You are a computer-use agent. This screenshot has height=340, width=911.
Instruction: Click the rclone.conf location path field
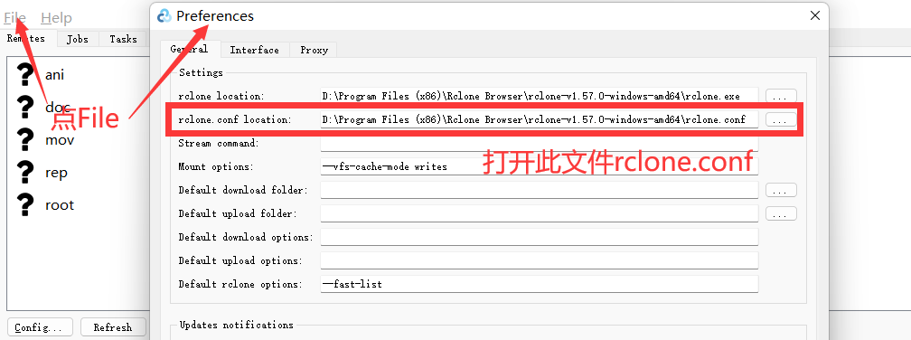tap(540, 119)
